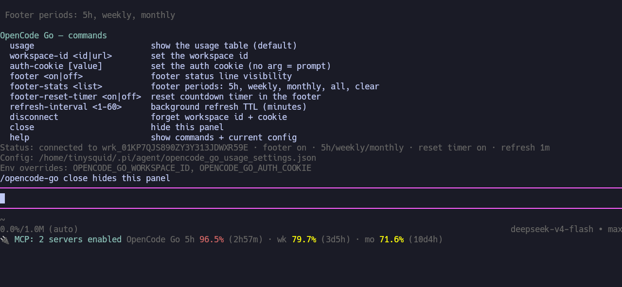Click the '~' working directory indicator

[2, 219]
